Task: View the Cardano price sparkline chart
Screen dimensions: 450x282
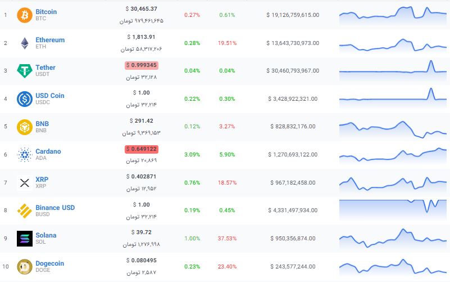Action: [x=393, y=155]
